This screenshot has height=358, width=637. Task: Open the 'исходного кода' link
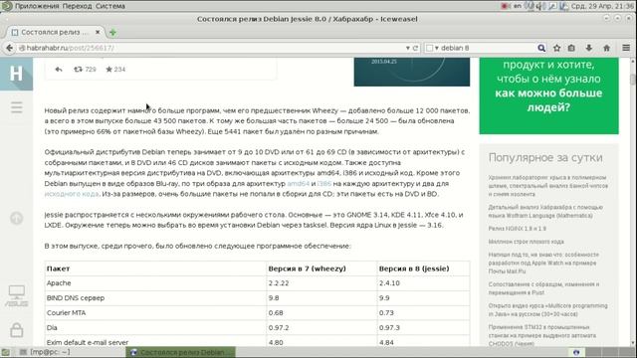(x=72, y=194)
